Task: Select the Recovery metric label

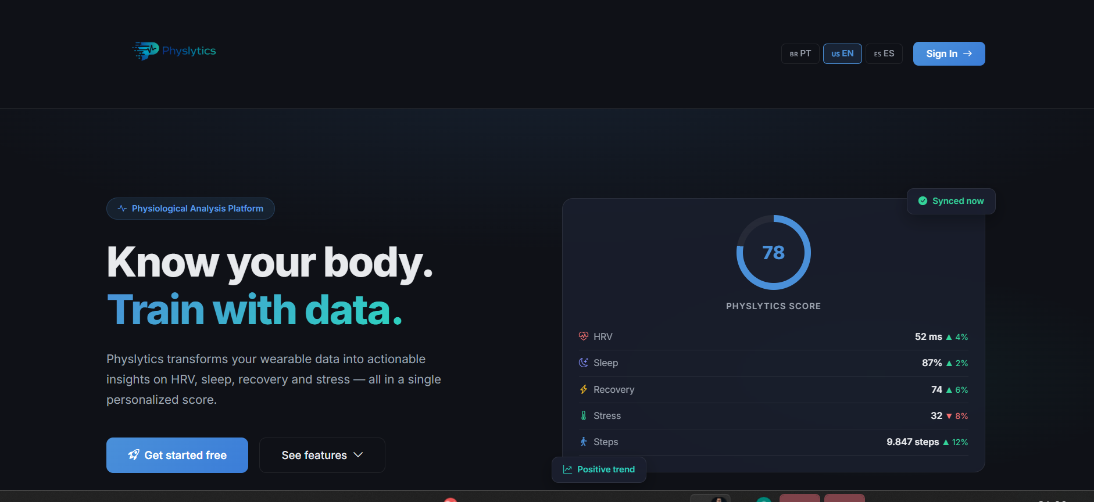Action: click(x=614, y=389)
